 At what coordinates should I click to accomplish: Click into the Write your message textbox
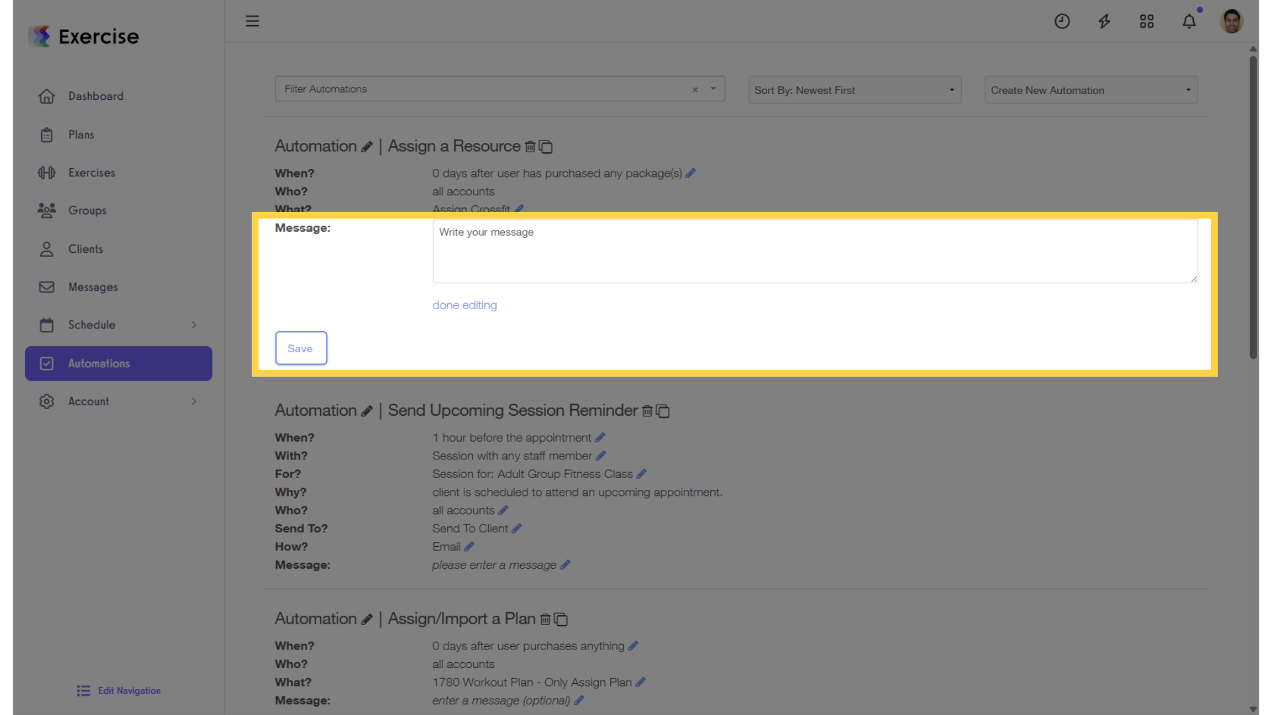[814, 252]
